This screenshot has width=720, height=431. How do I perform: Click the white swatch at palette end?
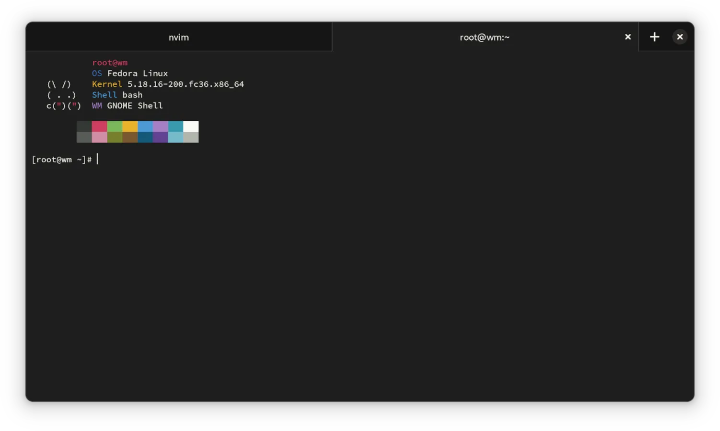pyautogui.click(x=191, y=126)
